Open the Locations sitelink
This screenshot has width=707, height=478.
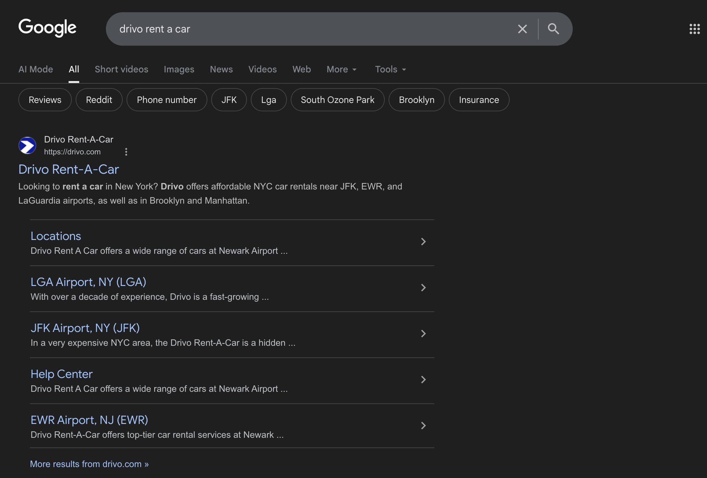pos(56,236)
